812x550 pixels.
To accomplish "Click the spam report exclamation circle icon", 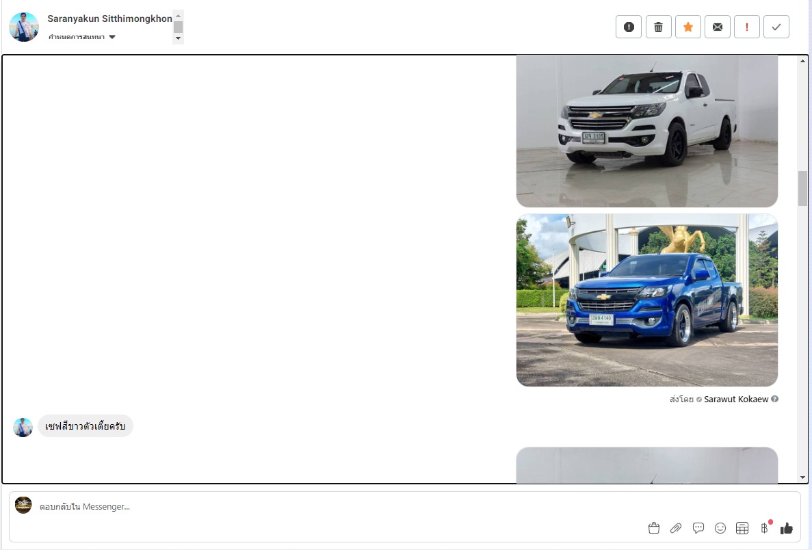I will (629, 27).
